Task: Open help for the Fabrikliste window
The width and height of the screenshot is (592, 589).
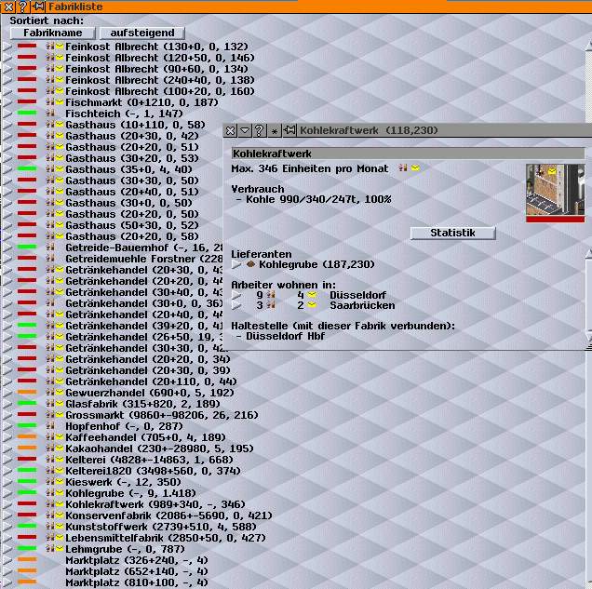Action: (23, 7)
